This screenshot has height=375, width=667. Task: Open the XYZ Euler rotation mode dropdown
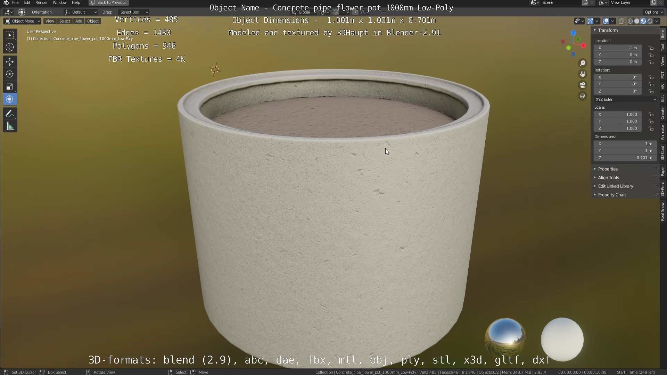point(625,99)
